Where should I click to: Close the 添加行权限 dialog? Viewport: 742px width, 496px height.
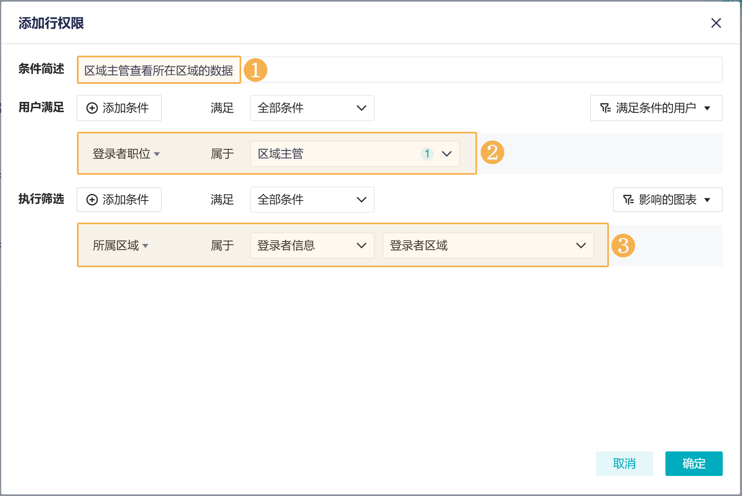[716, 23]
